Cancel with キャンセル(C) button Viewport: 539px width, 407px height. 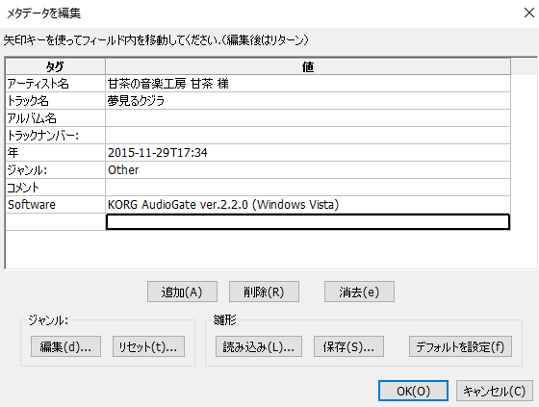(495, 391)
